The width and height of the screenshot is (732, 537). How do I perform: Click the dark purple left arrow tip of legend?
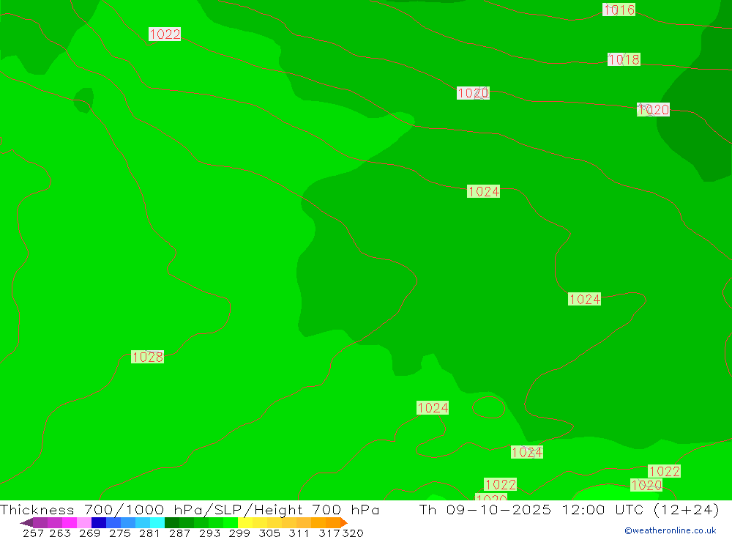(x=26, y=522)
